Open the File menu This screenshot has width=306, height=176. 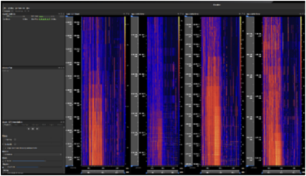[5, 8]
